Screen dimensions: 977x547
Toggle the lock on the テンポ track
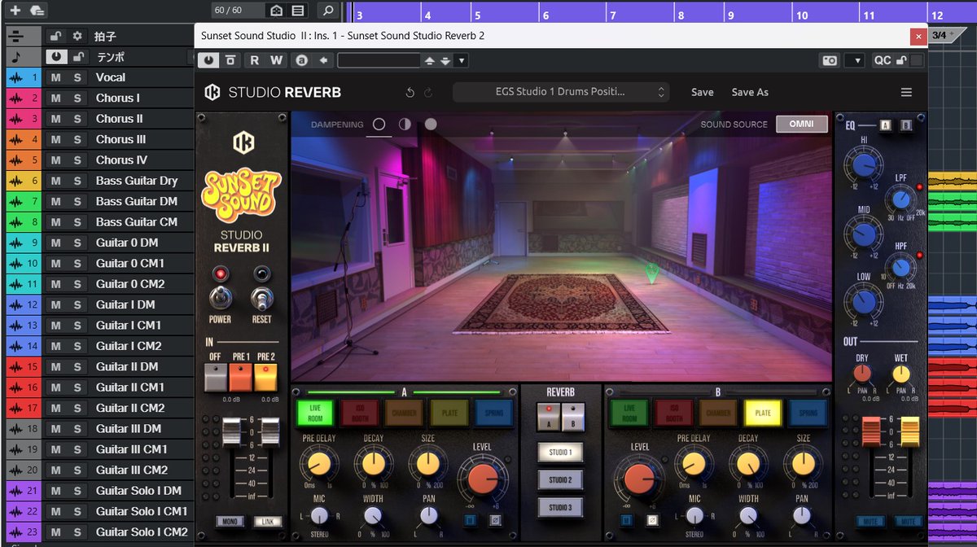click(x=78, y=56)
